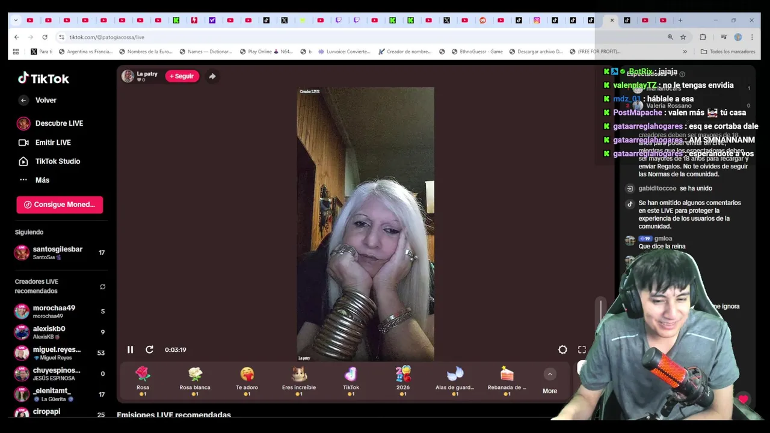Click the gmloa chat username
770x433 pixels.
pyautogui.click(x=663, y=239)
